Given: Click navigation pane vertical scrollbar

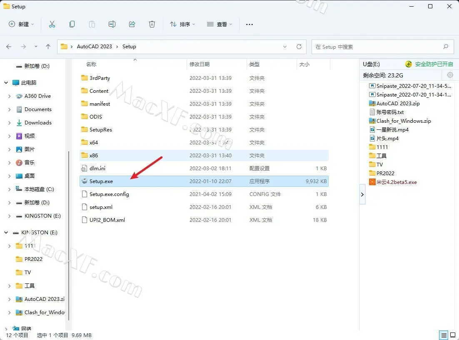Looking at the screenshot, I should tap(69, 236).
